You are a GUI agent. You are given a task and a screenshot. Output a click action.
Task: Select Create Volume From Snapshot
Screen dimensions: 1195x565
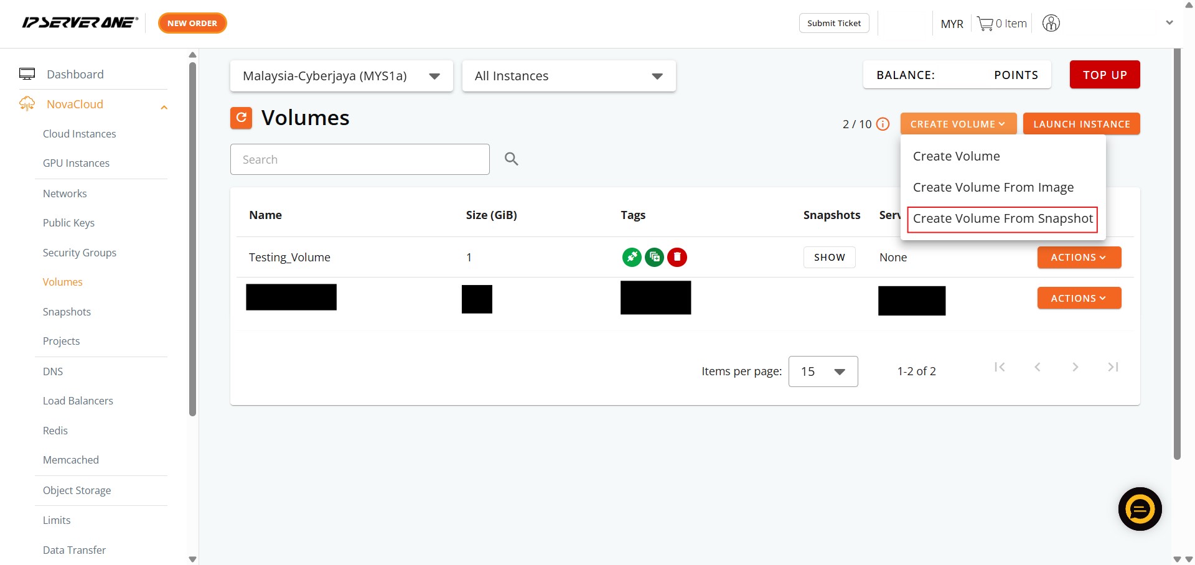[1002, 219]
